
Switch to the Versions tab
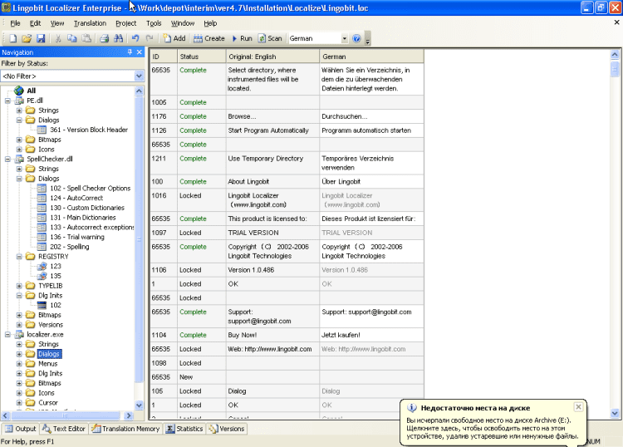pyautogui.click(x=227, y=429)
